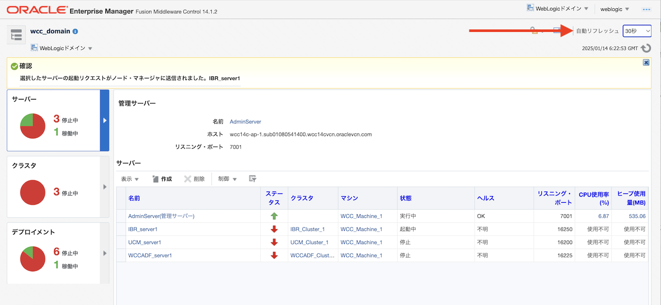Screen dimensions: 661x305
Task: Expand the サーバー panel with blue arrow
Action: [104, 120]
